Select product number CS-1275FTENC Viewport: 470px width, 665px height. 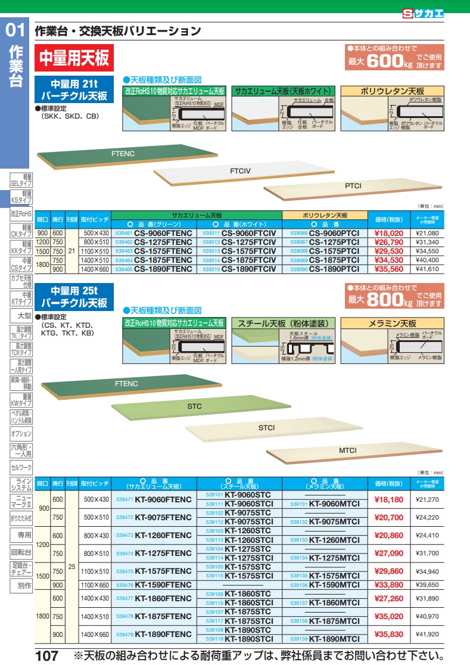(x=163, y=242)
